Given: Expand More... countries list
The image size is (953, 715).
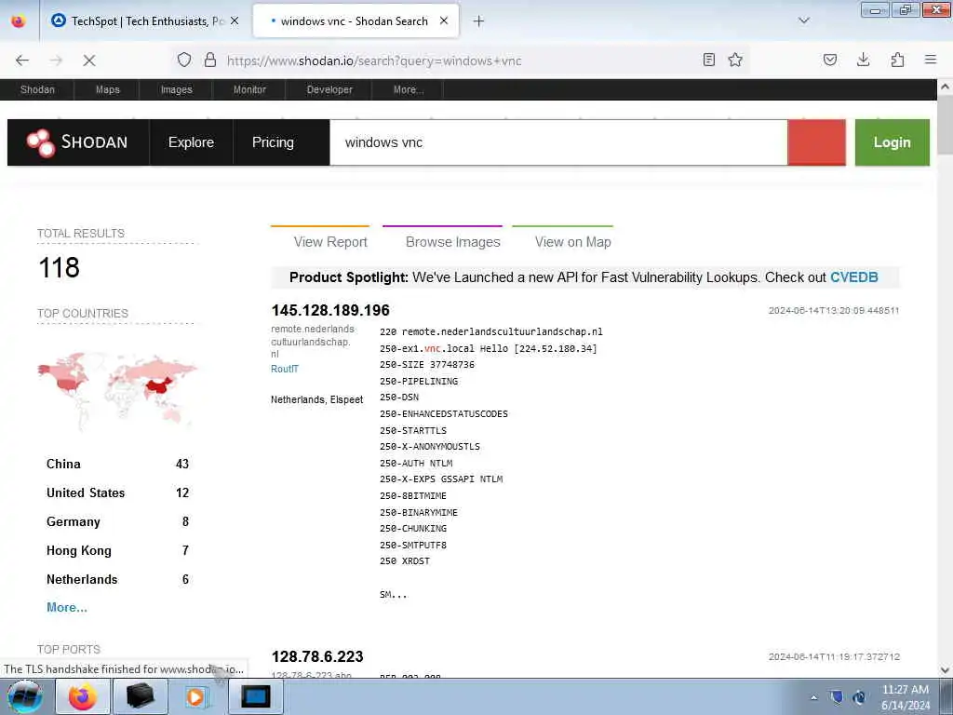Looking at the screenshot, I should (67, 607).
